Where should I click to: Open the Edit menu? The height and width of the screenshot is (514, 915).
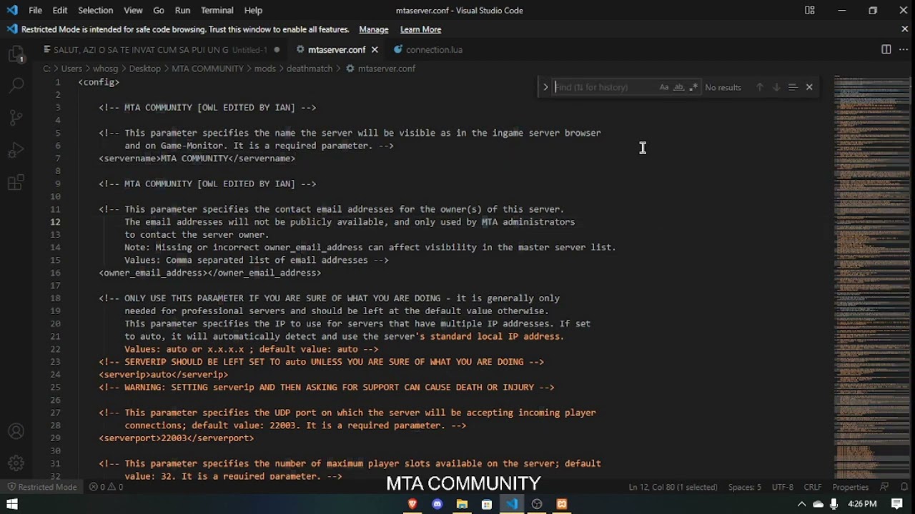coord(60,10)
